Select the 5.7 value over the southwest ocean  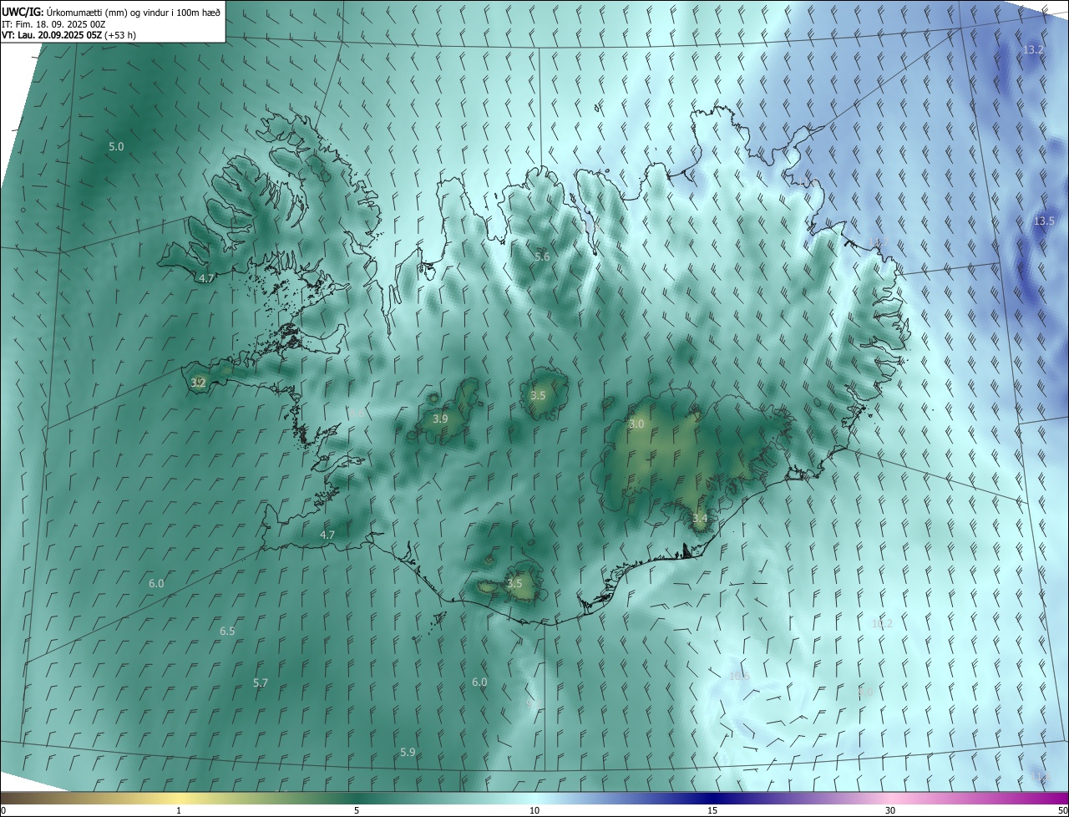click(x=261, y=683)
